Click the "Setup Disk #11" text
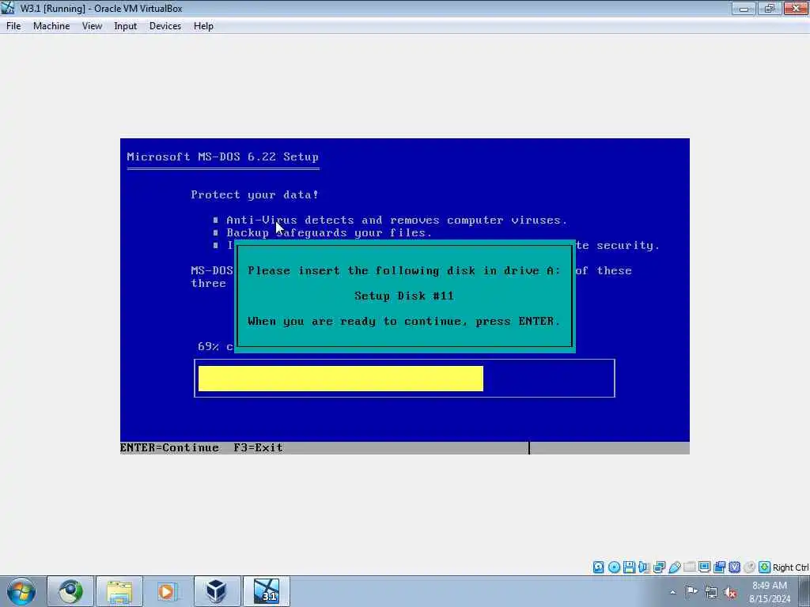Viewport: 810px width, 607px height. point(404,296)
